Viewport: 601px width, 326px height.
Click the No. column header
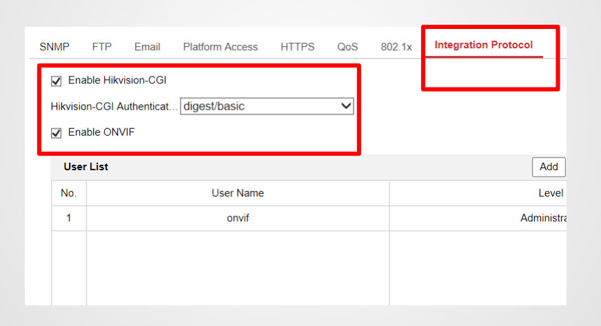tap(69, 193)
